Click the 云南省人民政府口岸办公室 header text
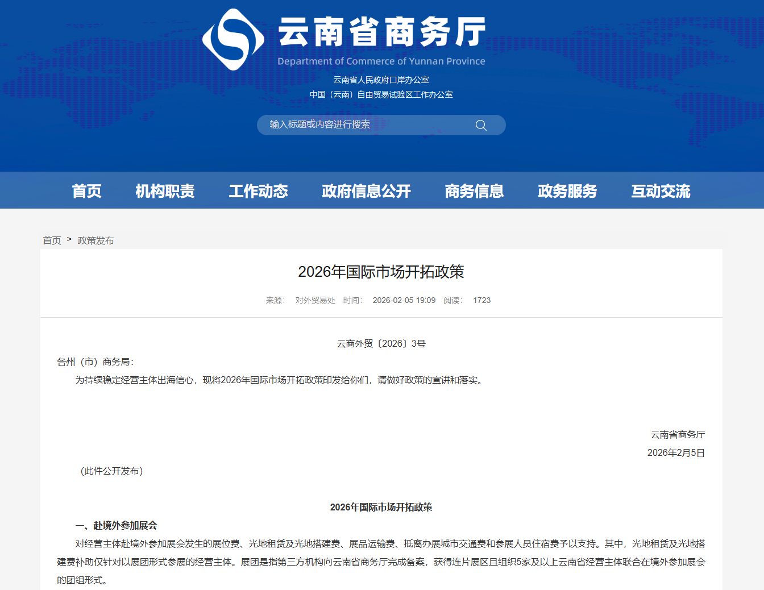764x590 pixels. 381,80
